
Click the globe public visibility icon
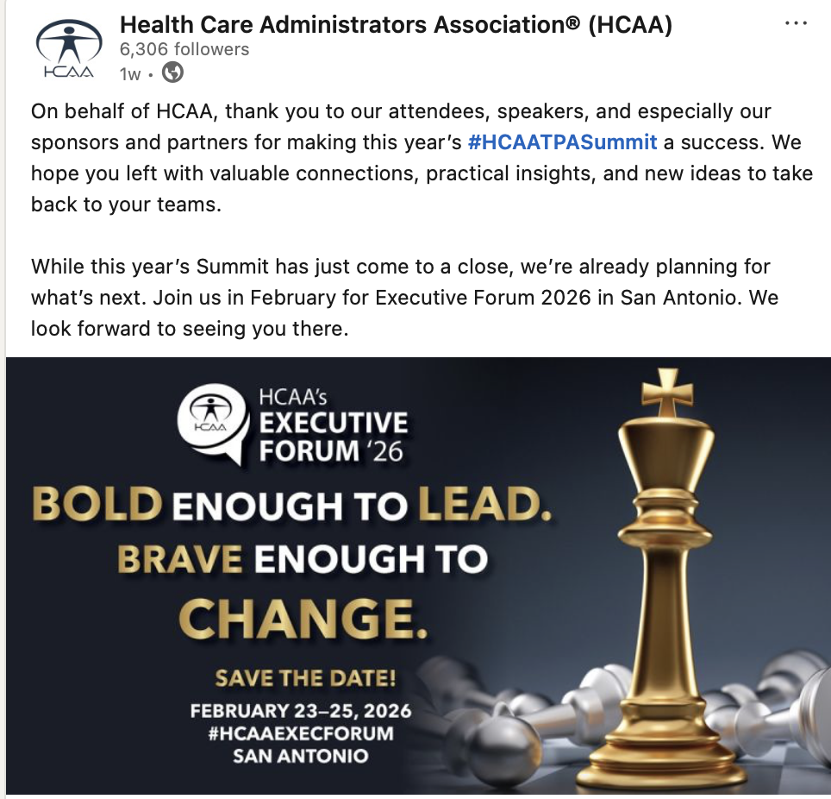click(x=172, y=73)
